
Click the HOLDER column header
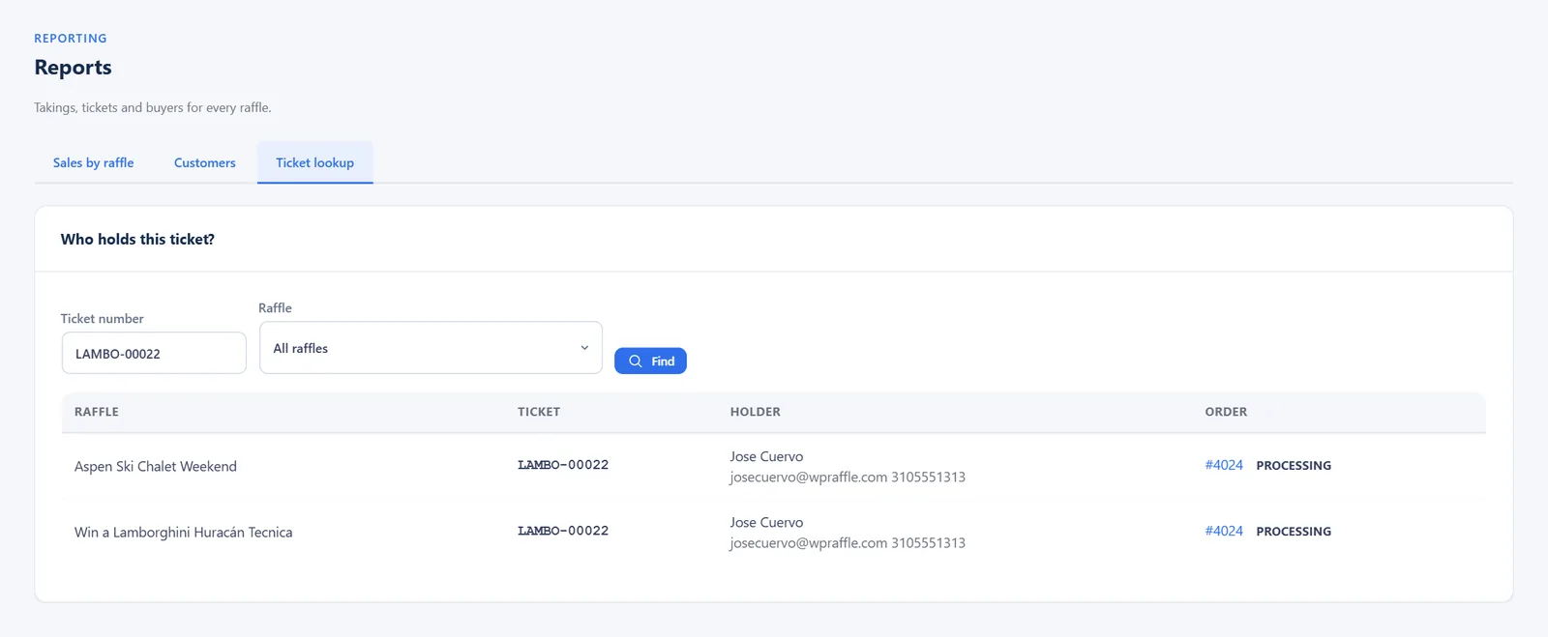point(756,412)
